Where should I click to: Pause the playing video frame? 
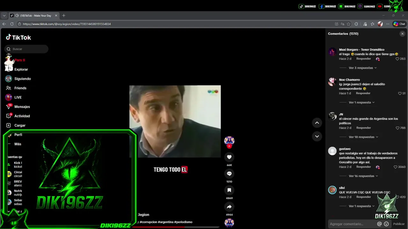175,121
